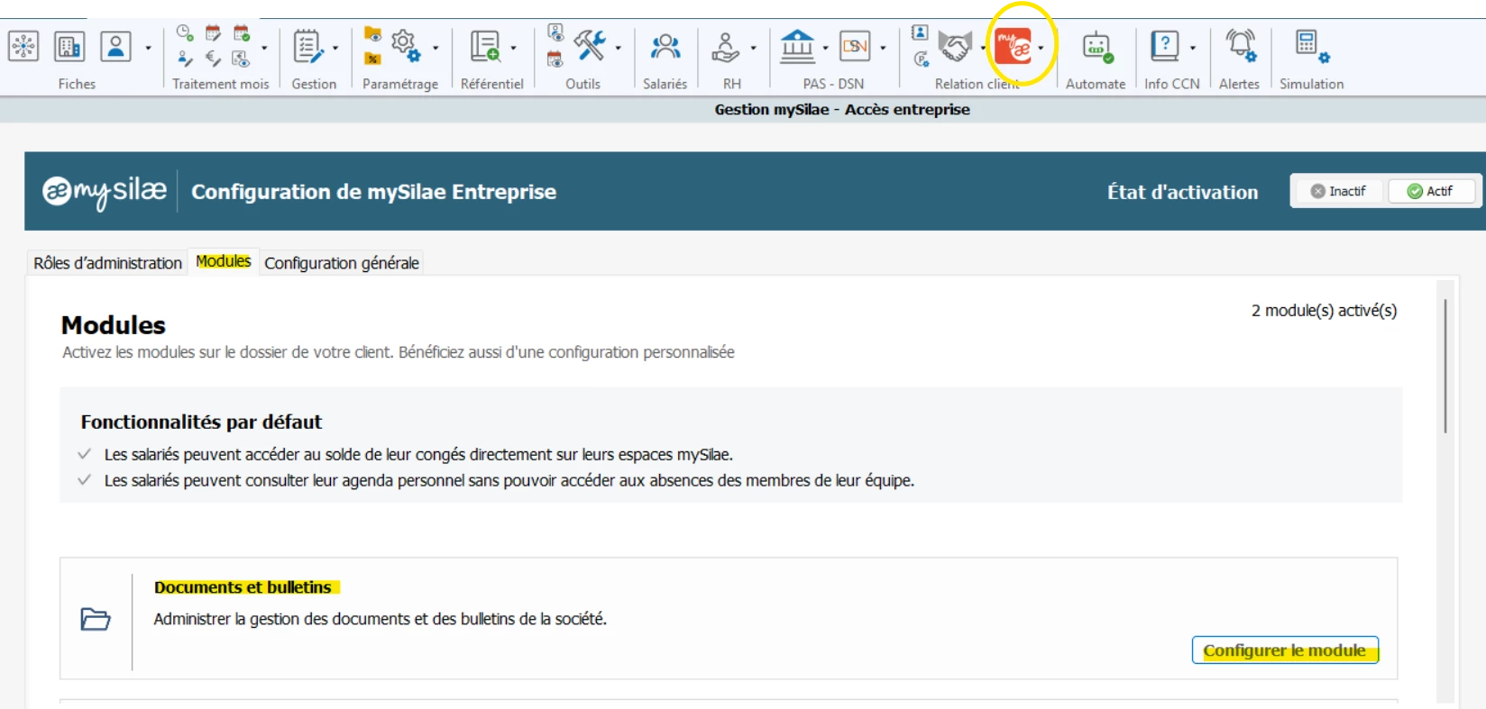Click the folder with percent icon
The image size is (1486, 709).
(x=372, y=59)
